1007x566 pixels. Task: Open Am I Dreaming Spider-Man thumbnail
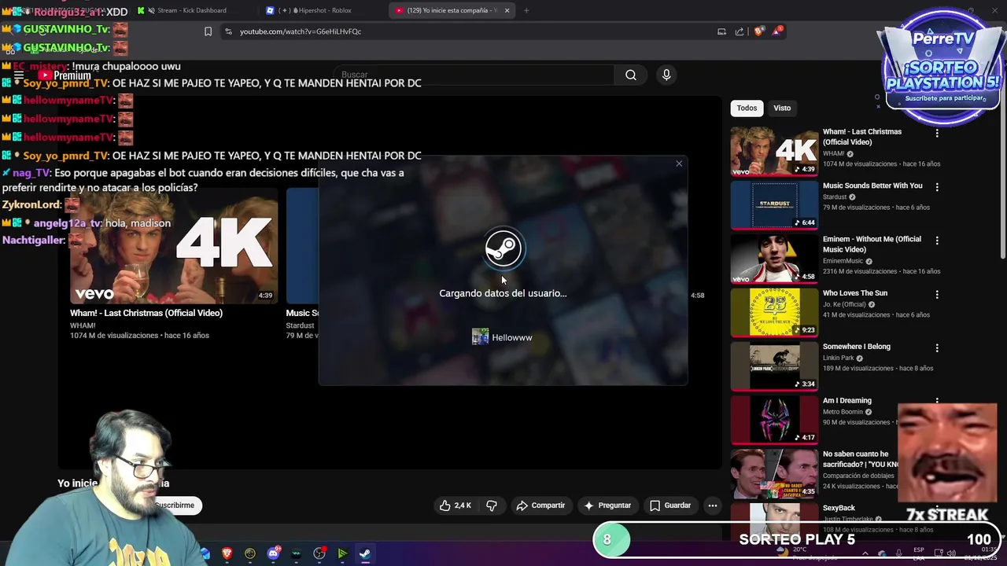tap(774, 419)
